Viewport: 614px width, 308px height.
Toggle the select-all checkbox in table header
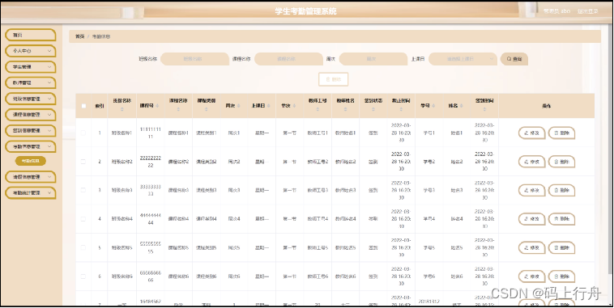pos(83,106)
